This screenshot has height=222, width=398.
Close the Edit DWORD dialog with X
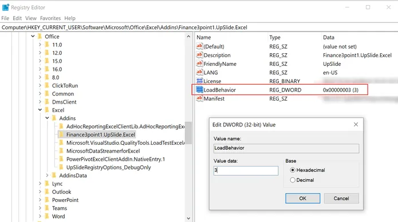(x=356, y=124)
